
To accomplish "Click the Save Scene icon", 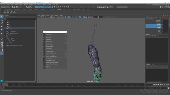I will [17, 7].
